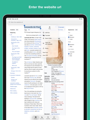Choose Share... in context menu
The width and height of the screenshot is (90, 120).
pyautogui.click(x=50, y=48)
